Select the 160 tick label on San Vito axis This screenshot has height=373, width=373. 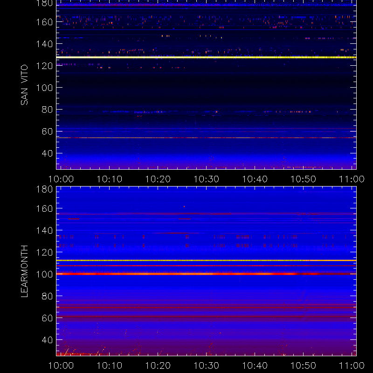click(x=44, y=22)
